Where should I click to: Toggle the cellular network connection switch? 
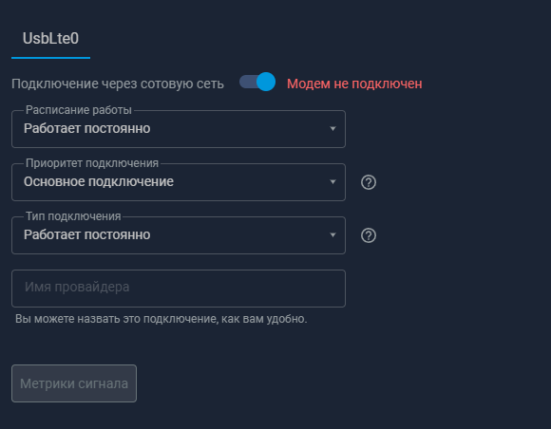pyautogui.click(x=257, y=82)
